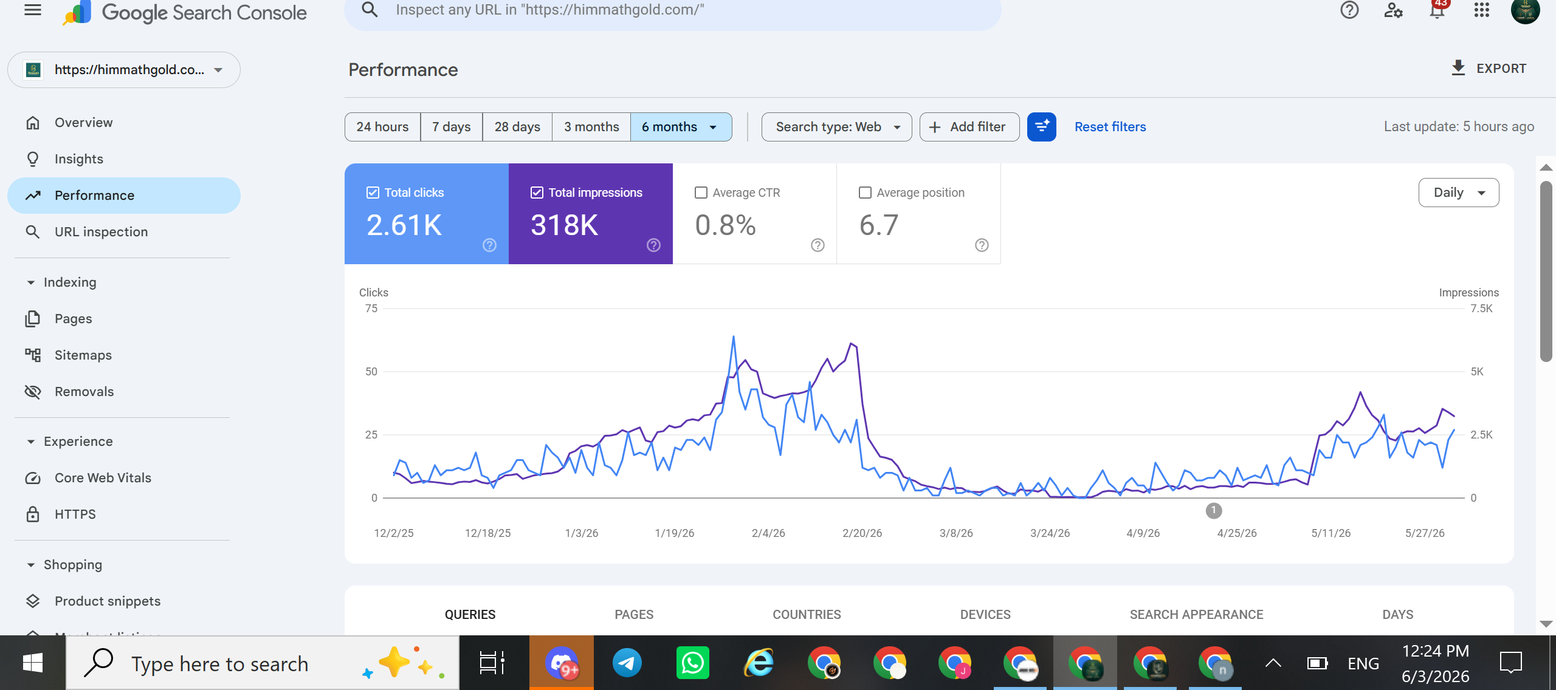Uncheck the Total clicks checkbox
Image resolution: width=1556 pixels, height=690 pixels.
pos(373,193)
